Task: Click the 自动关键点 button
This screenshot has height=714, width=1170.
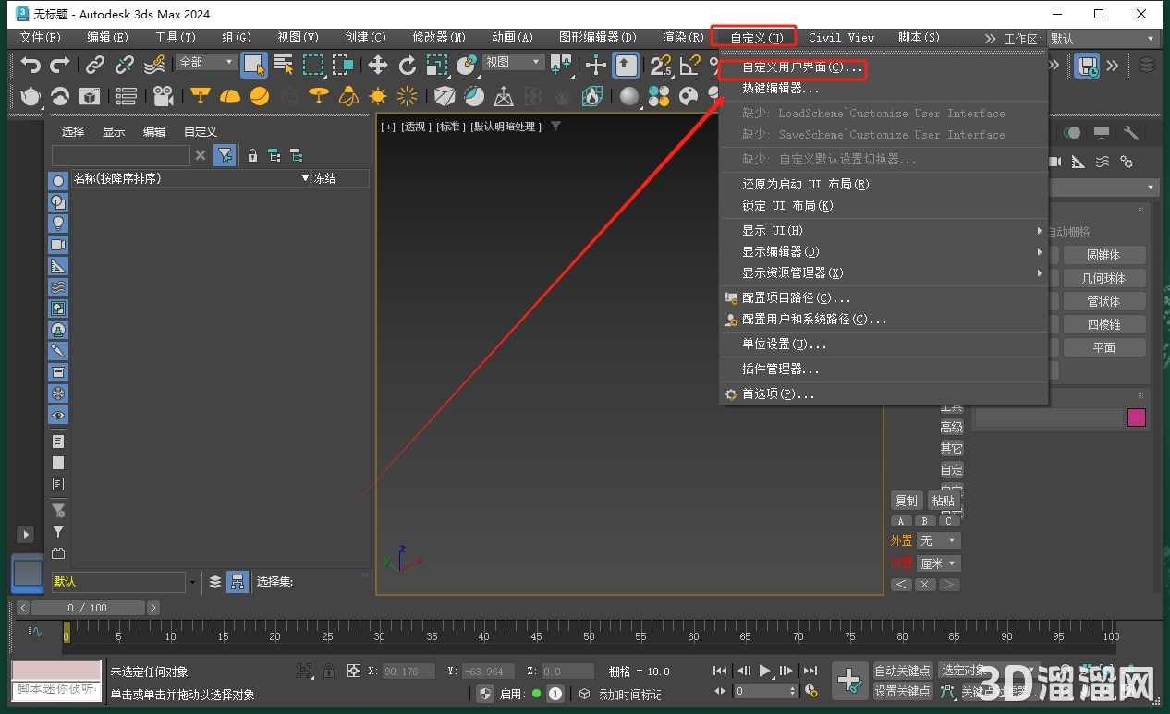Action: 903,671
